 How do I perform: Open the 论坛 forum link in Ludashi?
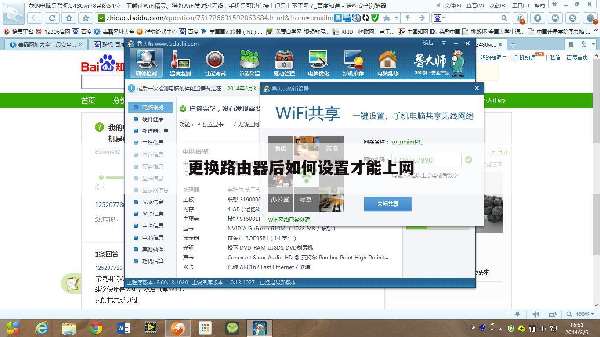click(428, 43)
